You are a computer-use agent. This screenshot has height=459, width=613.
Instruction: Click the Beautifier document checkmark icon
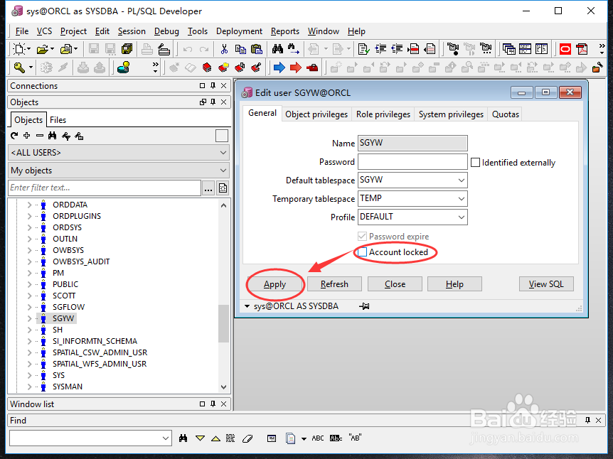363,49
